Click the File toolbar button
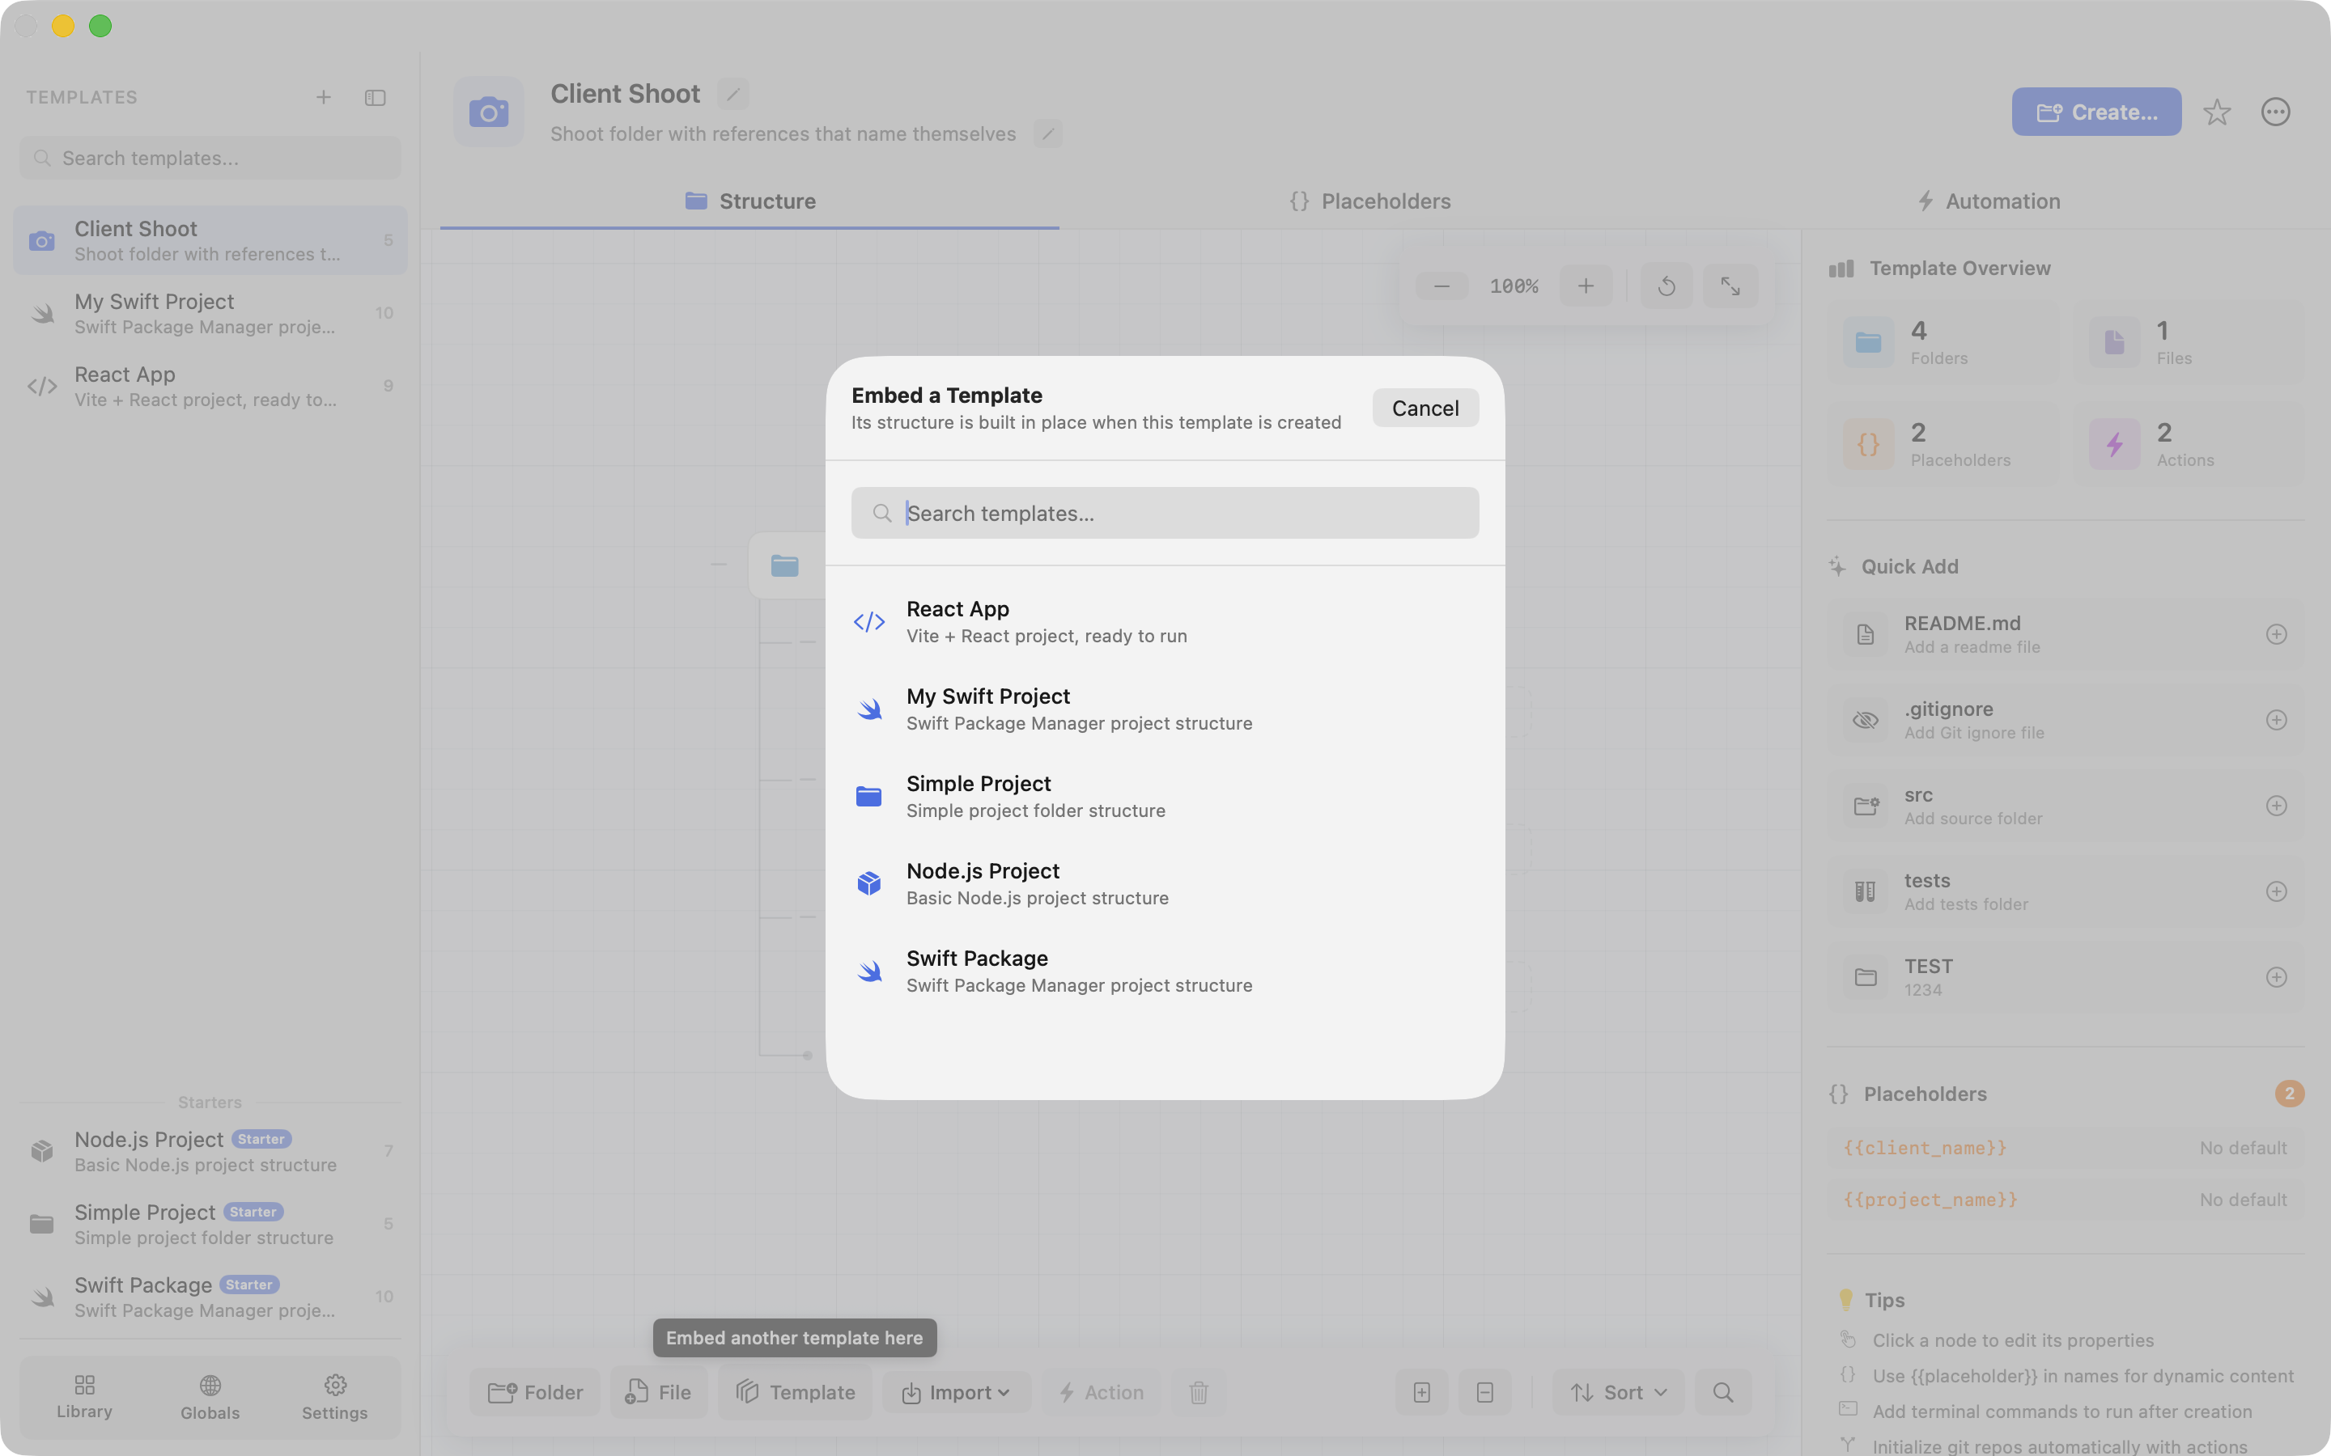 tap(659, 1392)
